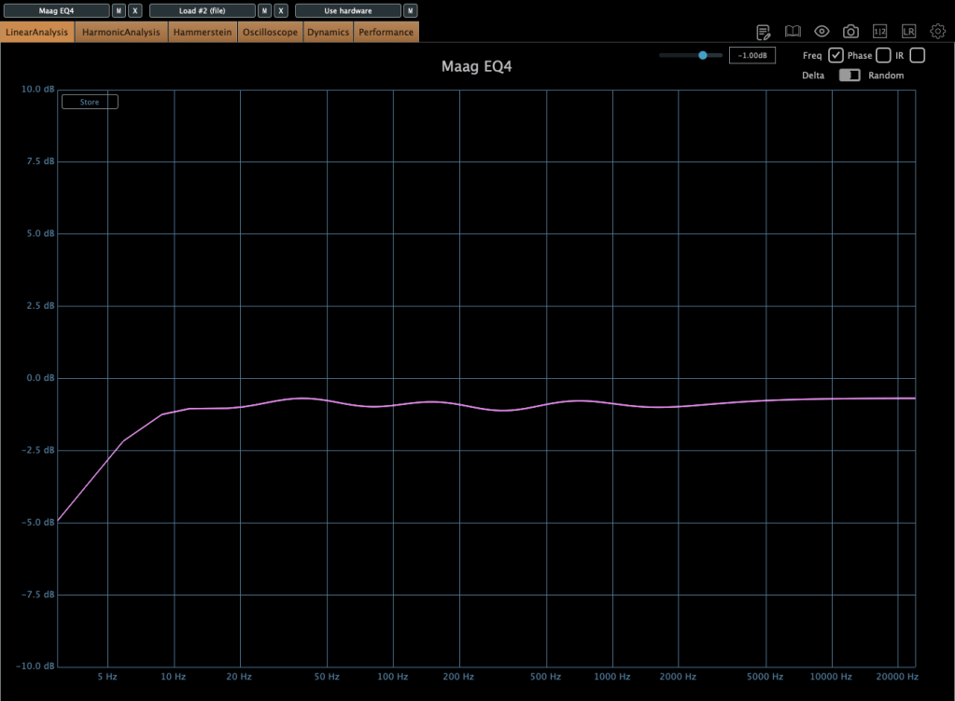This screenshot has height=701, width=955.
Task: Switch to the Oscilloscope tab
Action: click(270, 33)
